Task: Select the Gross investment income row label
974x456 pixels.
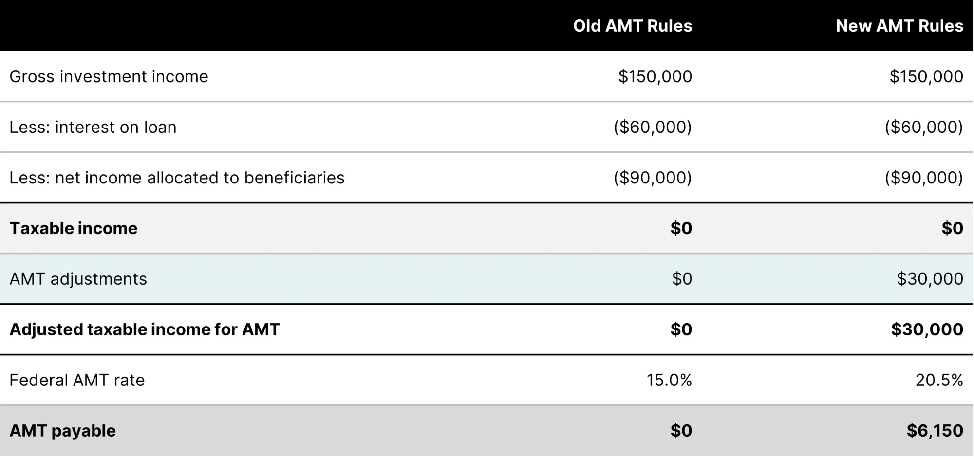Action: [x=109, y=76]
